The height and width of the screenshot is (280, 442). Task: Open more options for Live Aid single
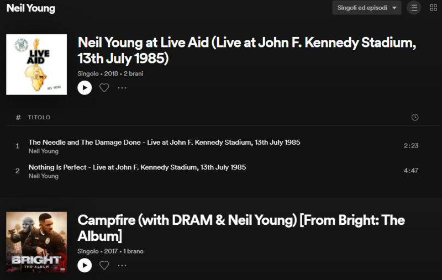pos(122,87)
